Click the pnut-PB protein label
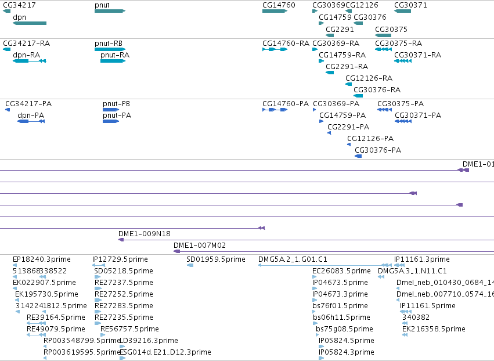494x361 pixels. (116, 104)
